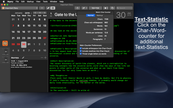The image size is (173, 108).
Task: Select January 7 in calendar
Action: pos(13,26)
